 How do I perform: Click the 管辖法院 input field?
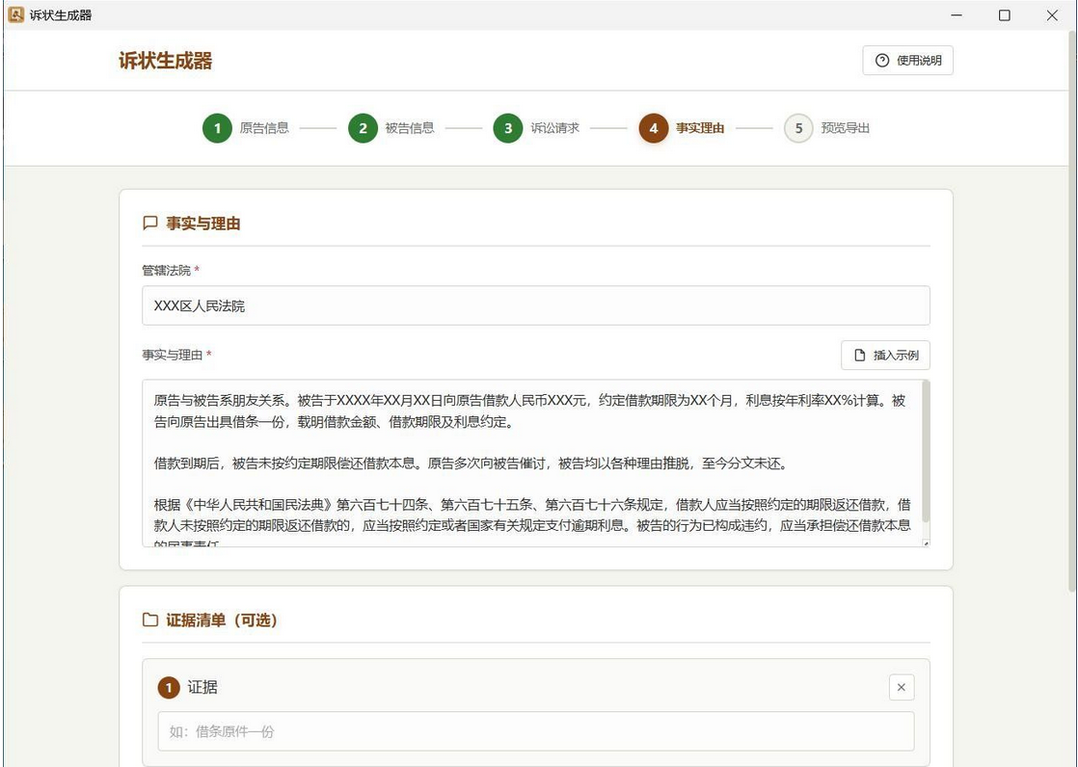(535, 305)
